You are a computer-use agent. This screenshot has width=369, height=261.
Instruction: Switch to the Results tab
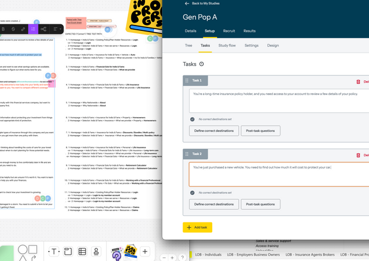coord(250,31)
